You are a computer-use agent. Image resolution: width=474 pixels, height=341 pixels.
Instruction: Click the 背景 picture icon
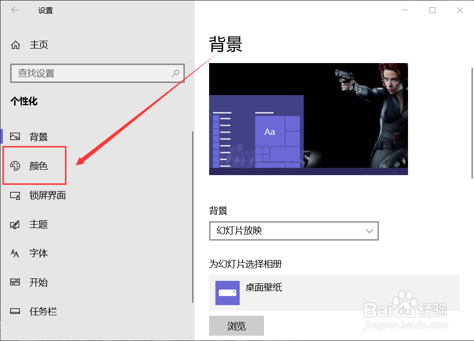point(15,137)
